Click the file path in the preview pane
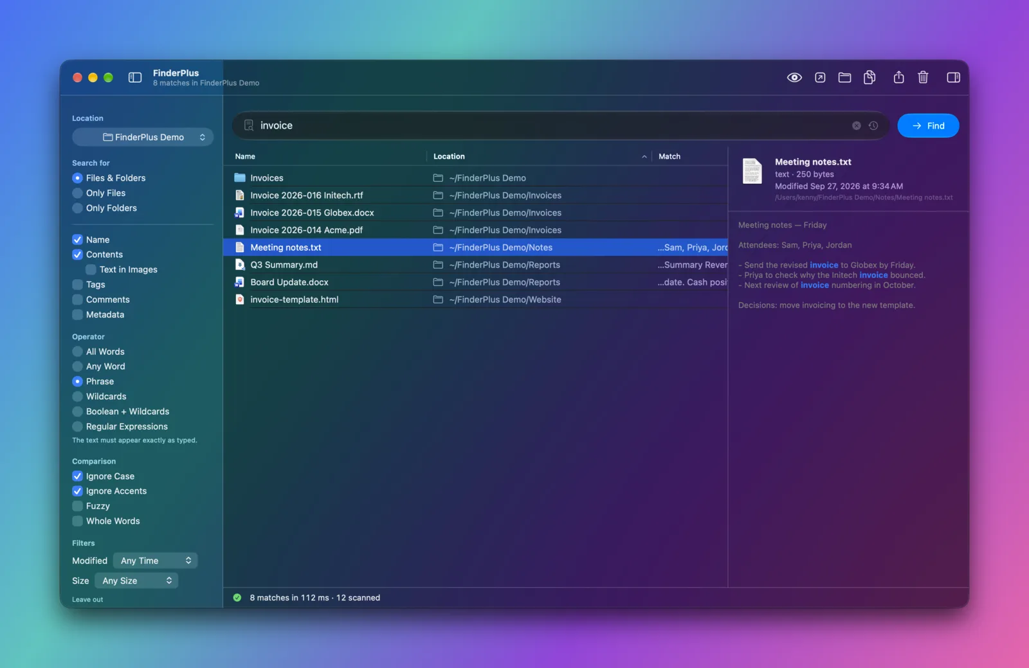This screenshot has width=1029, height=668. tap(864, 197)
